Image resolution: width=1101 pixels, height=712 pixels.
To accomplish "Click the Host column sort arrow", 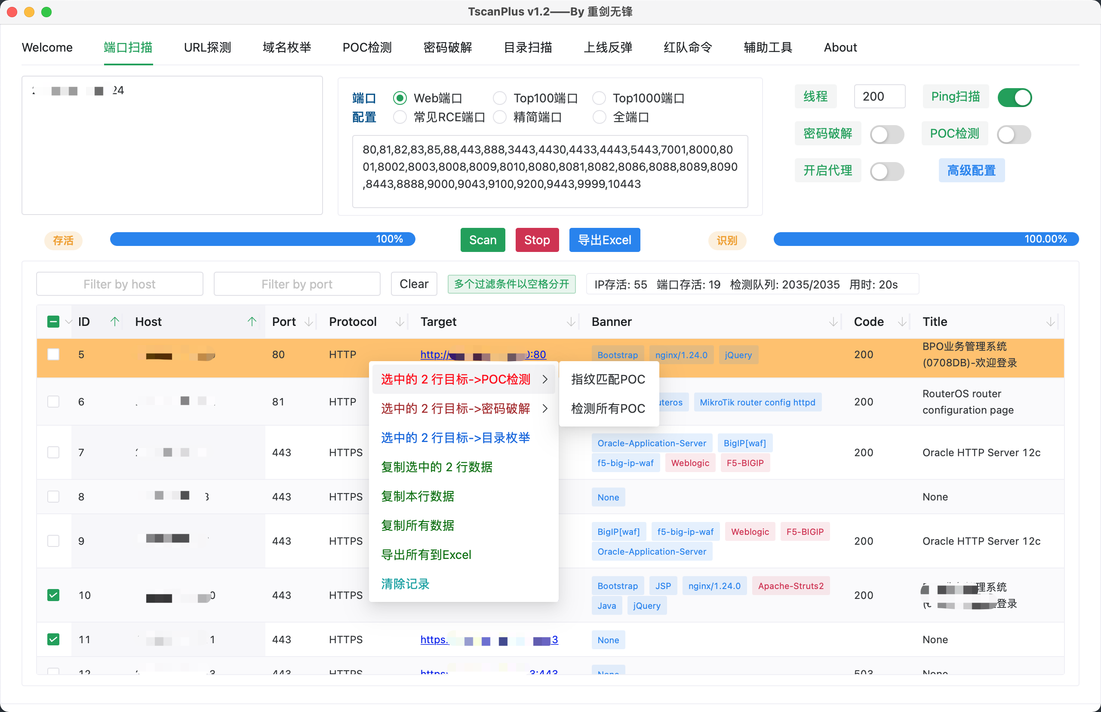I will [252, 321].
